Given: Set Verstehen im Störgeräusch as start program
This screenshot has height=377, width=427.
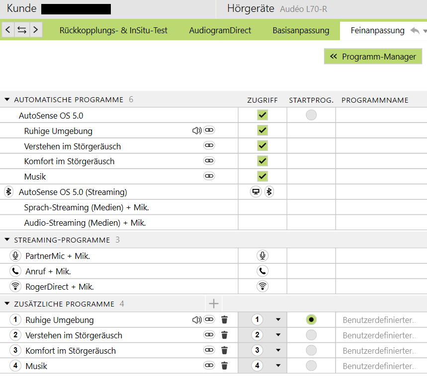Looking at the screenshot, I should point(311,335).
